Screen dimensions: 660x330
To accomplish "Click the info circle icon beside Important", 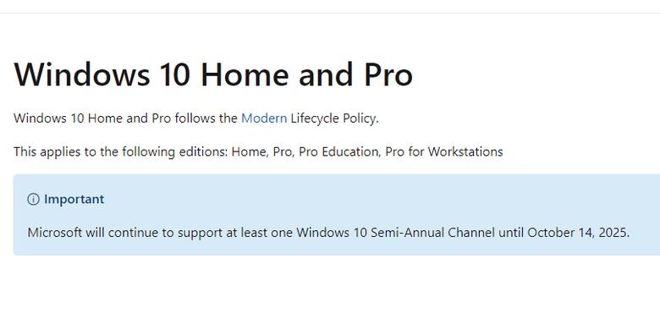I will point(33,199).
